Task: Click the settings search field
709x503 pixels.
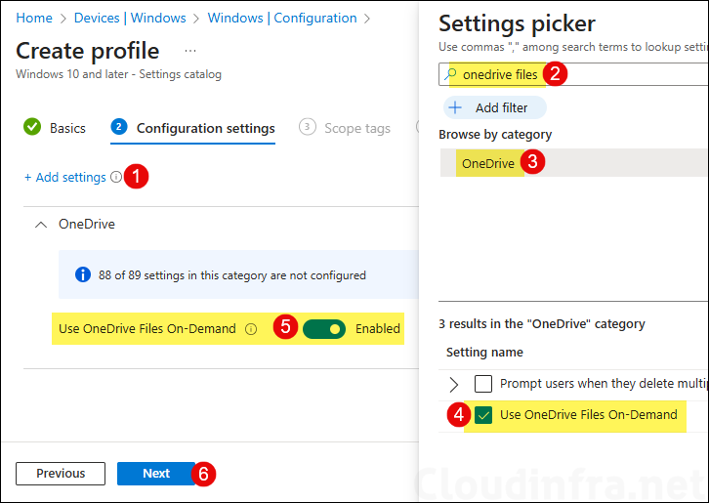Action: 573,73
